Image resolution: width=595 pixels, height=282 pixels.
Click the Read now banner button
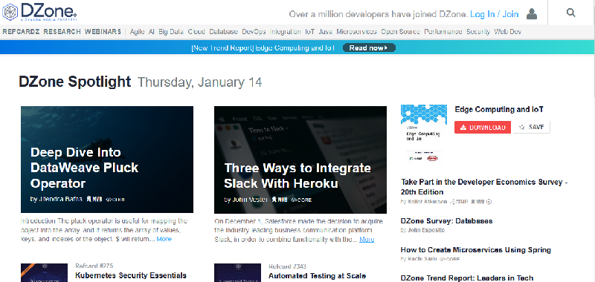point(369,47)
